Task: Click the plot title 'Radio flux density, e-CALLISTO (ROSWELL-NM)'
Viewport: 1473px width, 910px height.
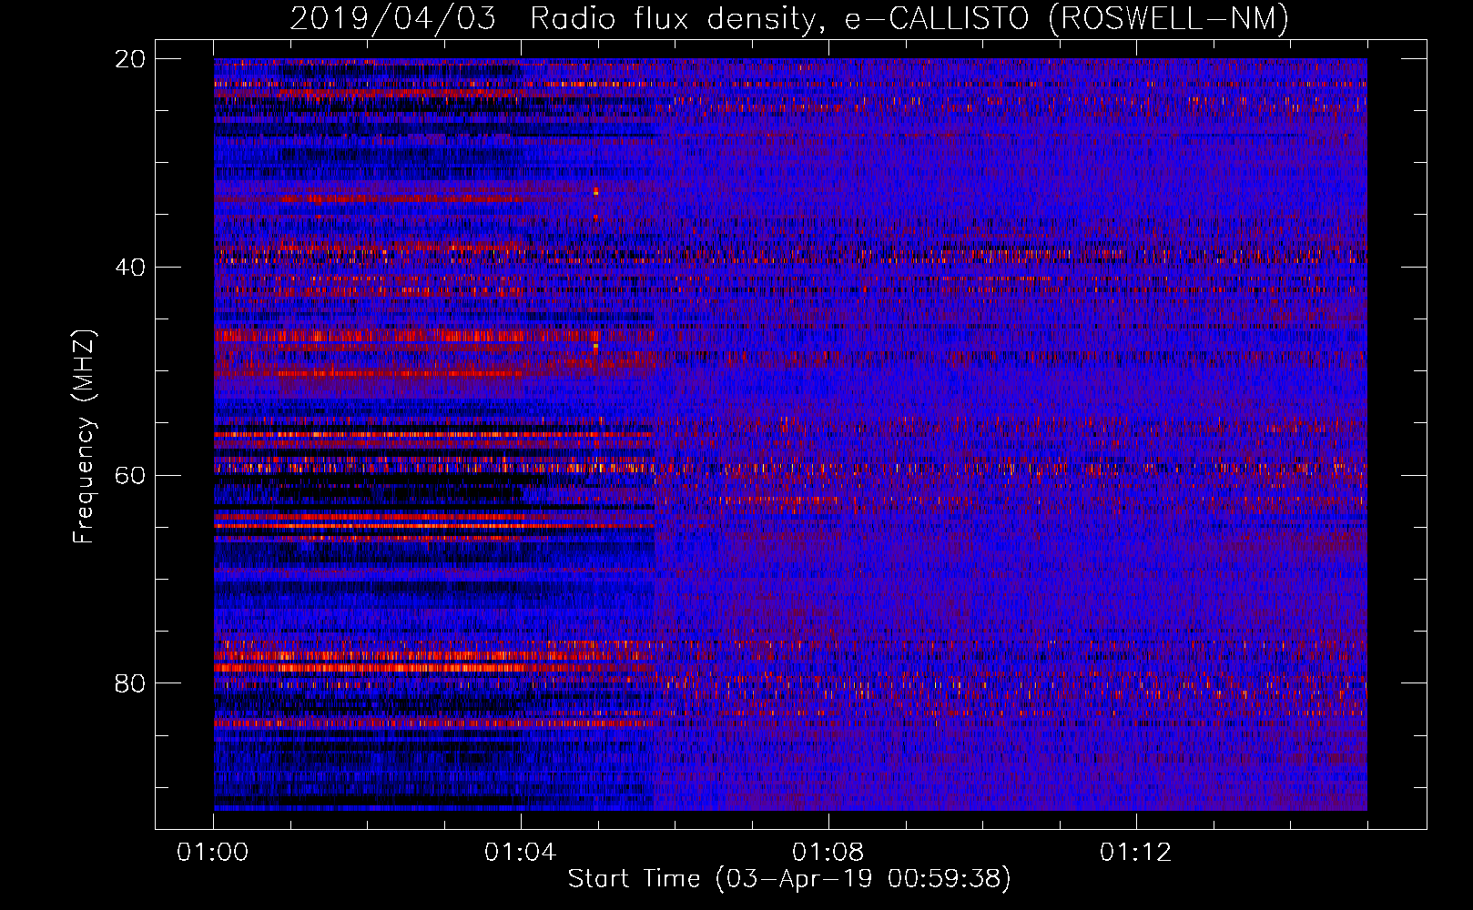Action: (909, 18)
